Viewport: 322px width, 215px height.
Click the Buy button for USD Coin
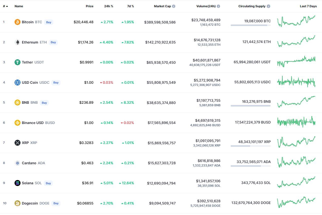click(x=56, y=82)
